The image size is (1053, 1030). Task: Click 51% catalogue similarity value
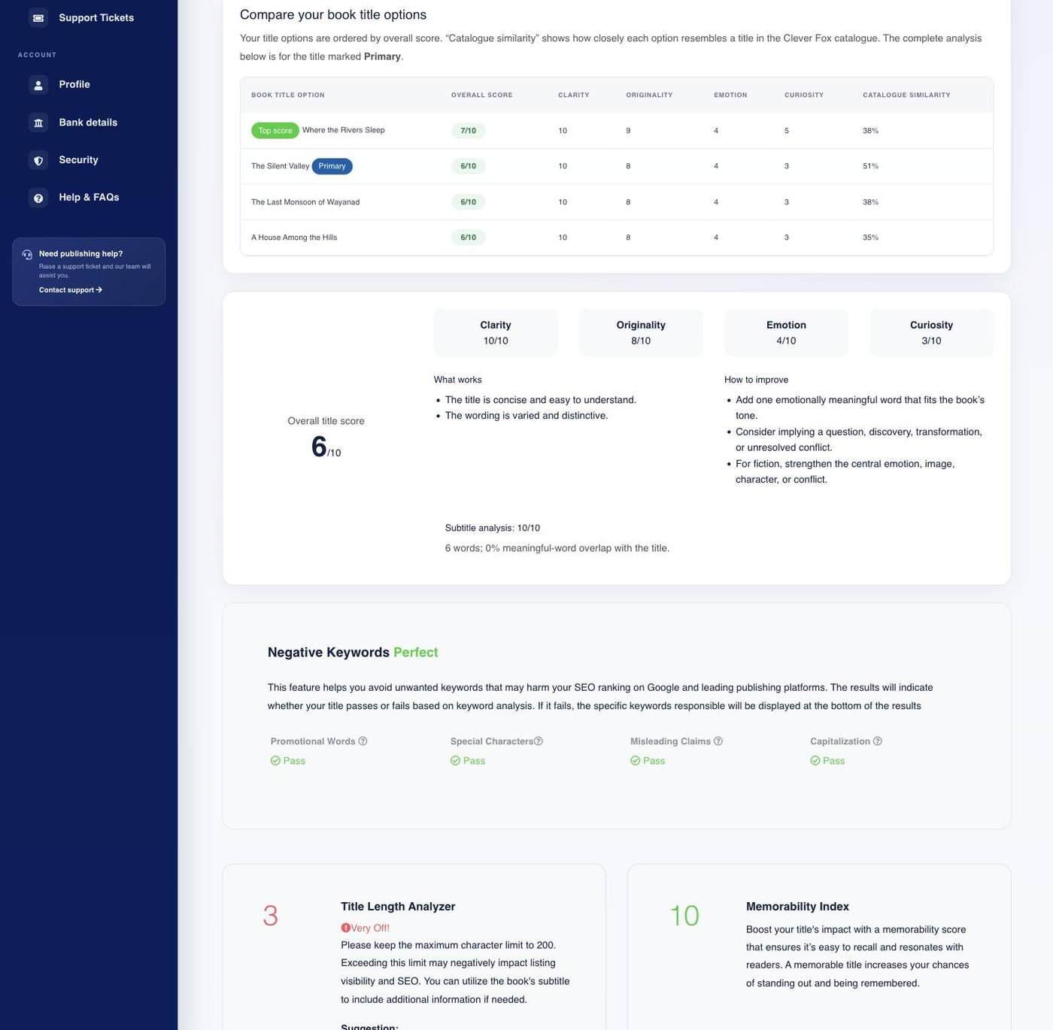[x=870, y=166]
